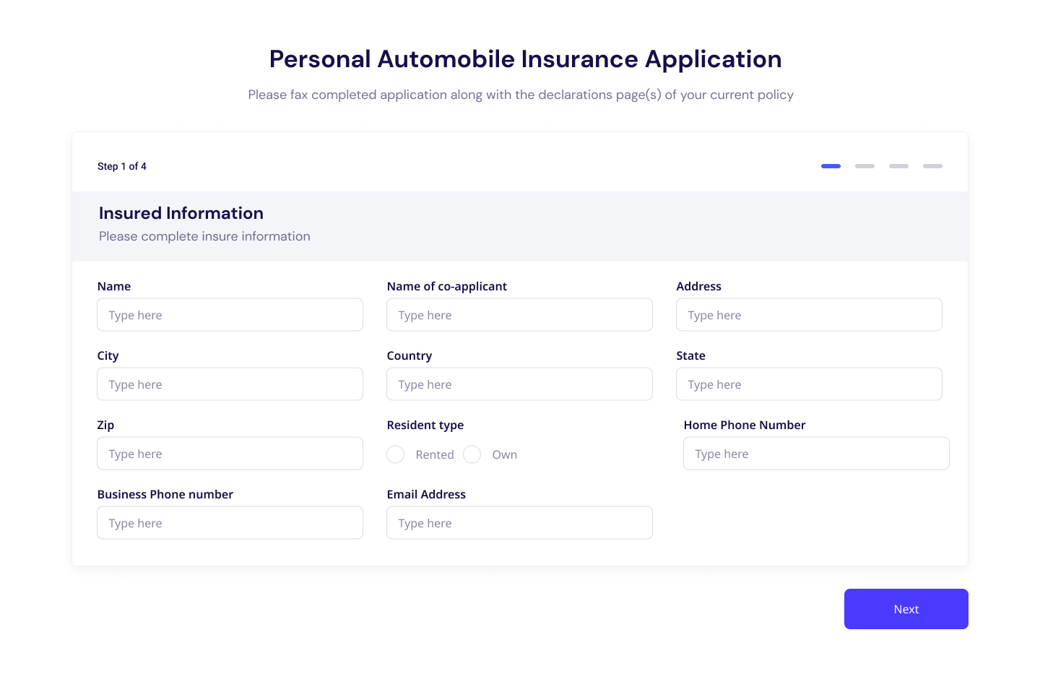Click the Name of co-applicant field
Viewport: 1040px width, 674px height.
pyautogui.click(x=519, y=314)
